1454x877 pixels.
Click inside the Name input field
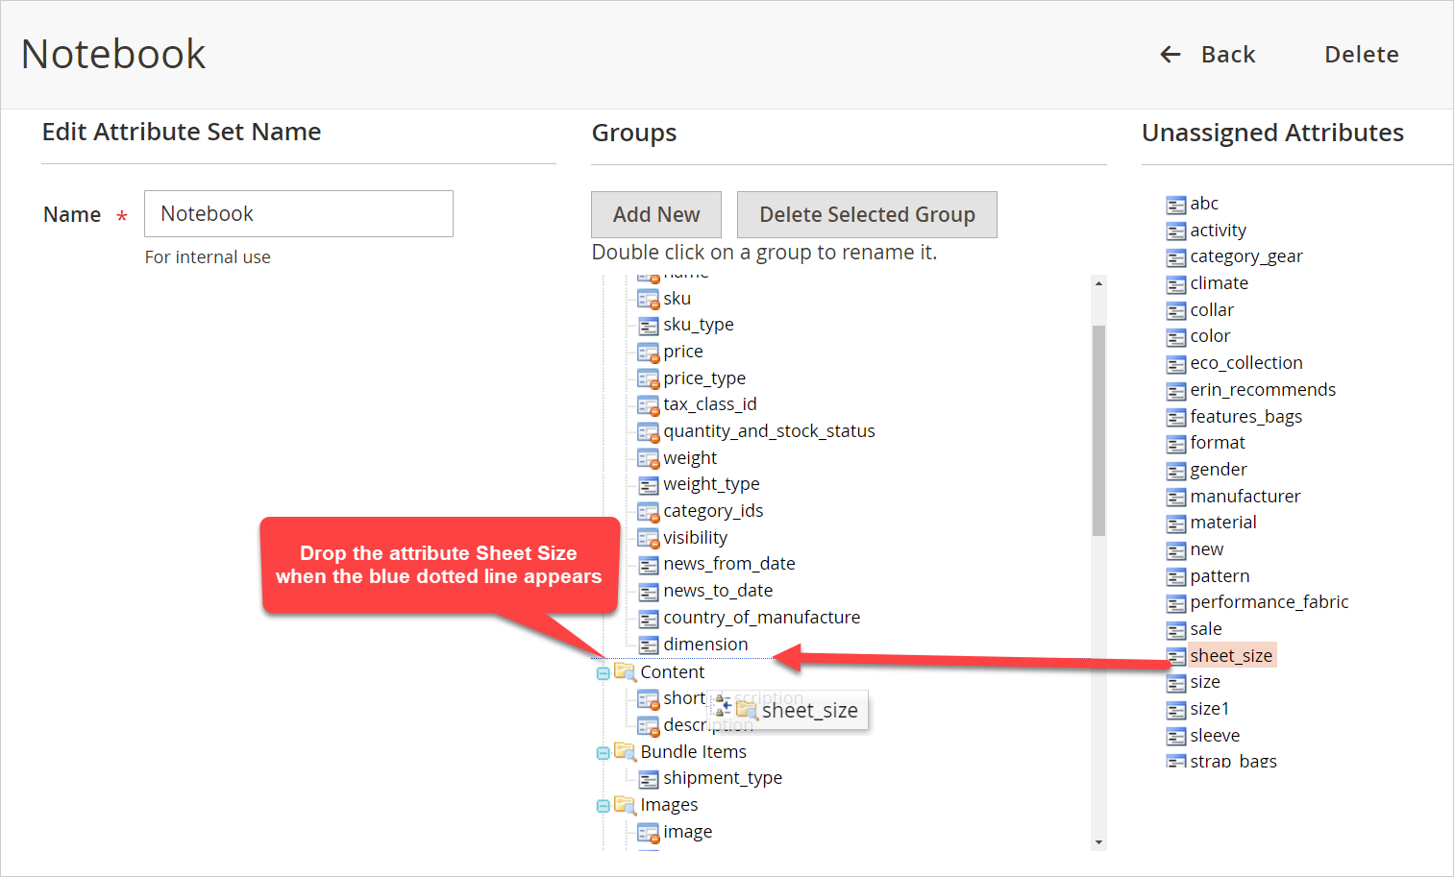[x=298, y=213]
